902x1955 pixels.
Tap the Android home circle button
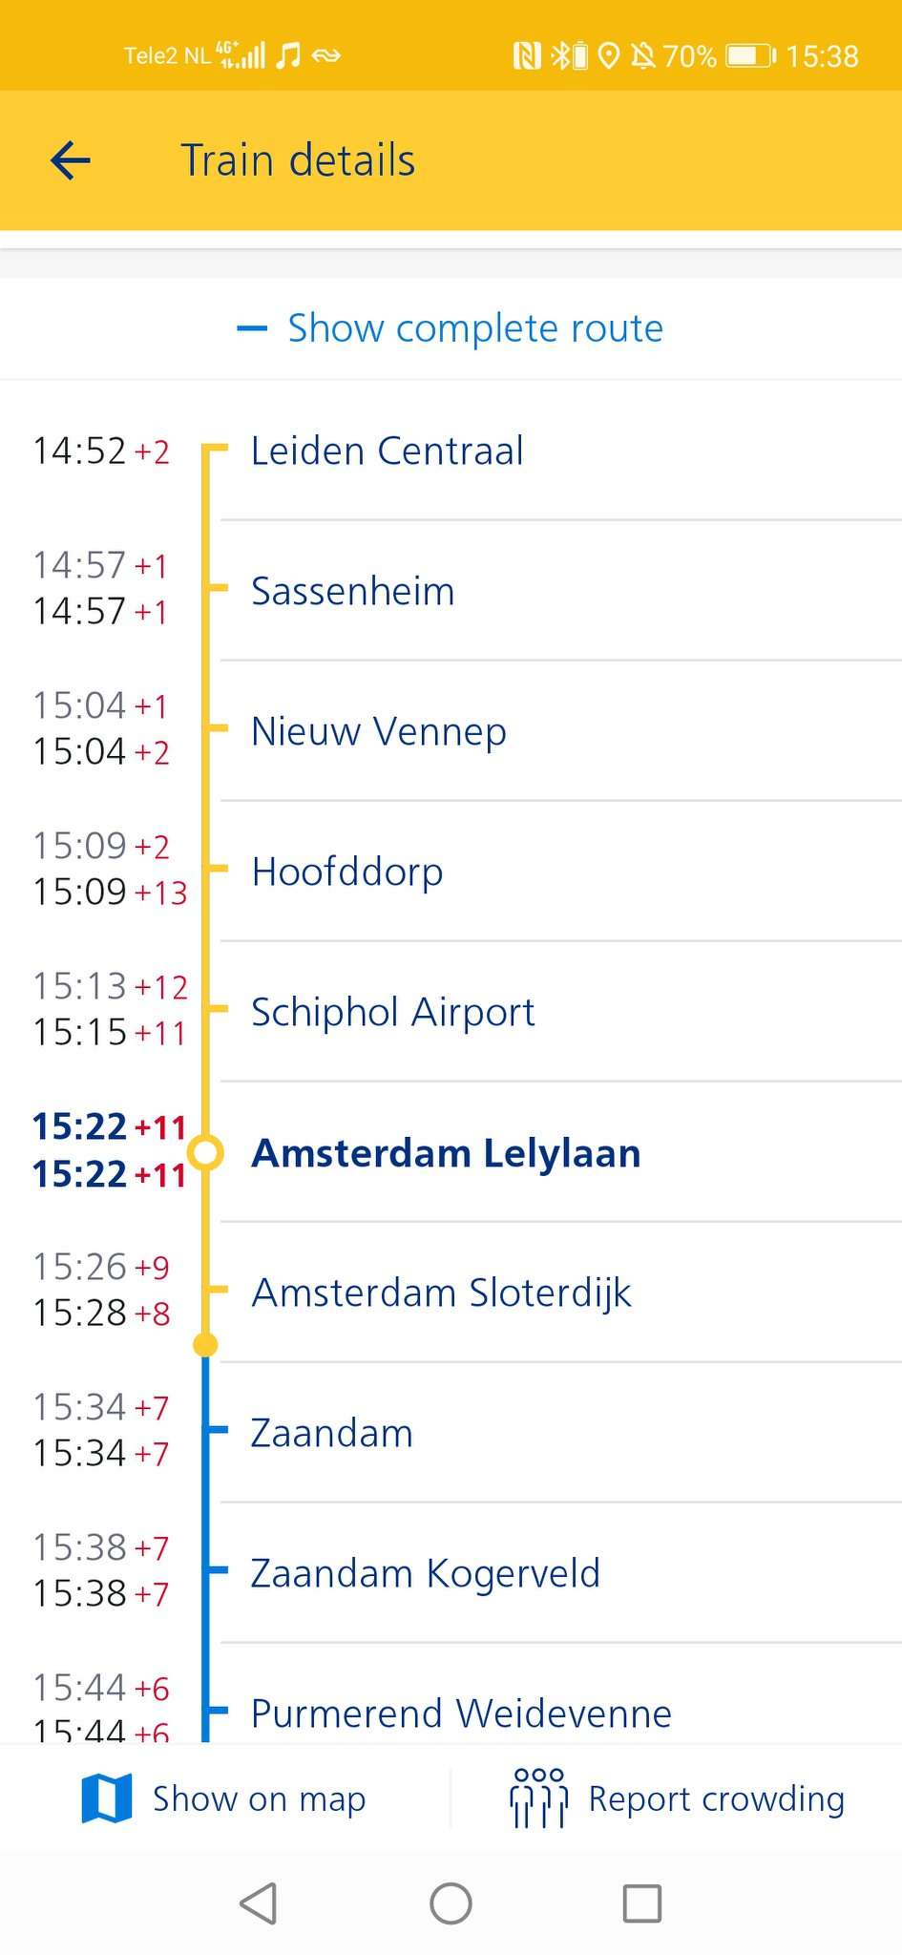451,1903
